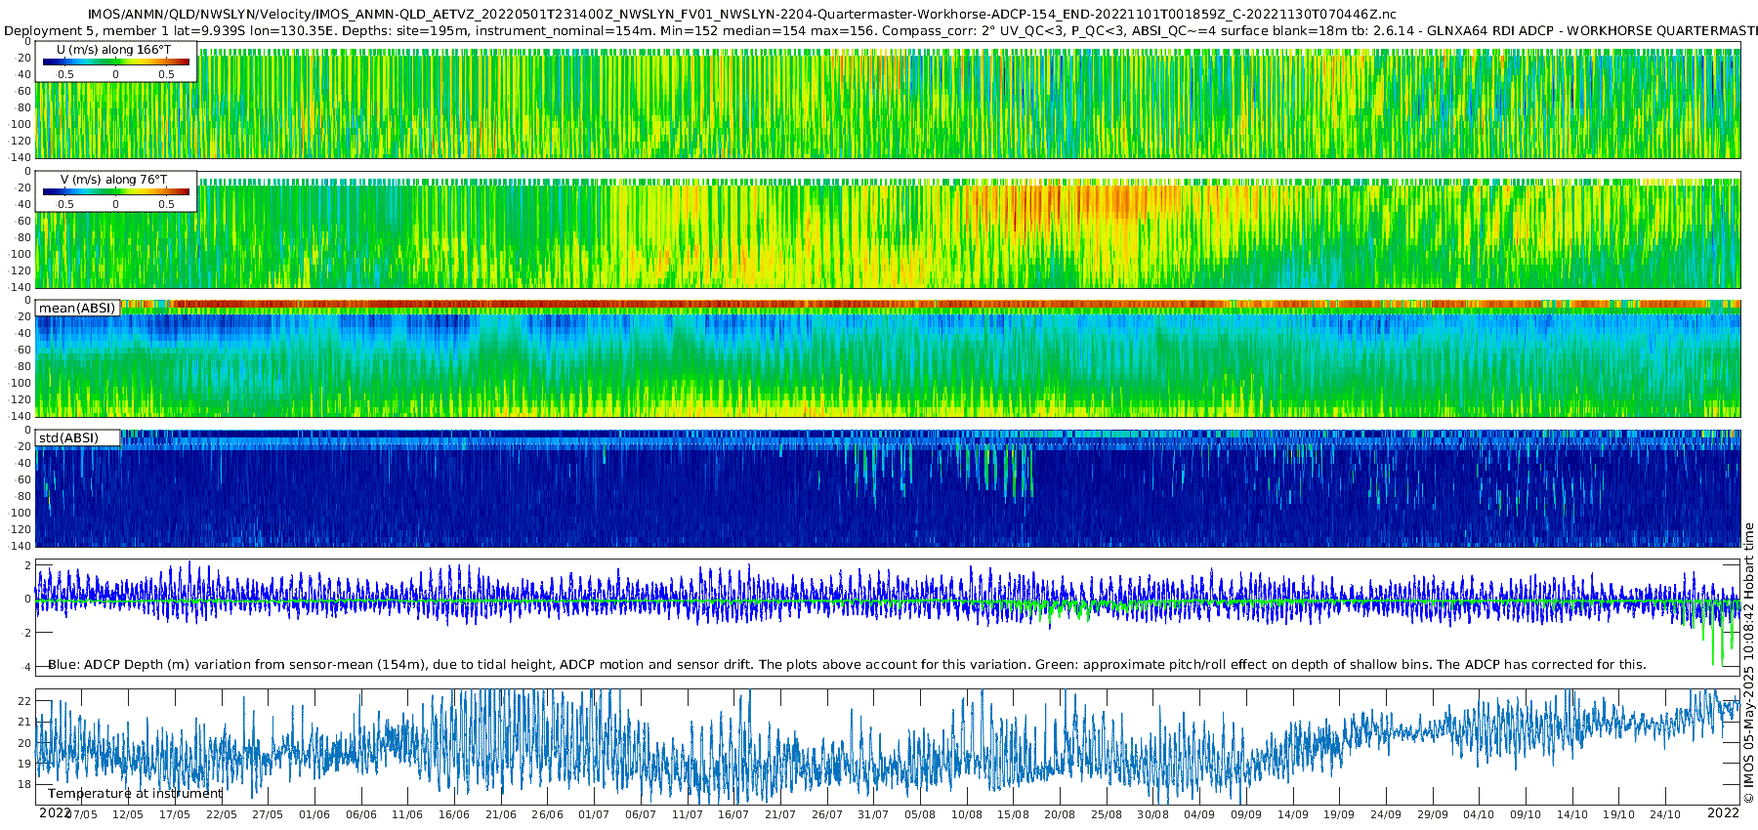Image resolution: width=1758 pixels, height=830 pixels.
Task: Click the 30/08 date tick label
Action: [x=1152, y=814]
